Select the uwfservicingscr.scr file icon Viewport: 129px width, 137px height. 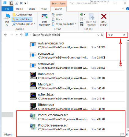pyautogui.click(x=33, y=45)
